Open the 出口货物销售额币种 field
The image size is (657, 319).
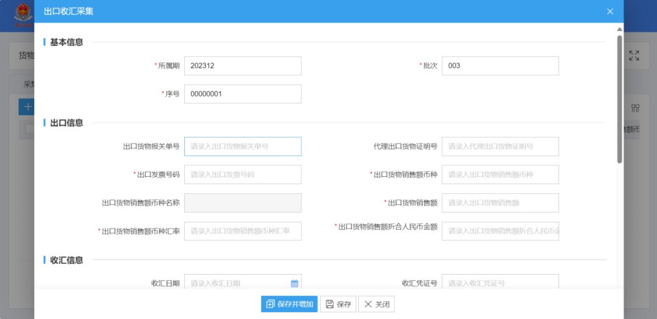(x=500, y=174)
